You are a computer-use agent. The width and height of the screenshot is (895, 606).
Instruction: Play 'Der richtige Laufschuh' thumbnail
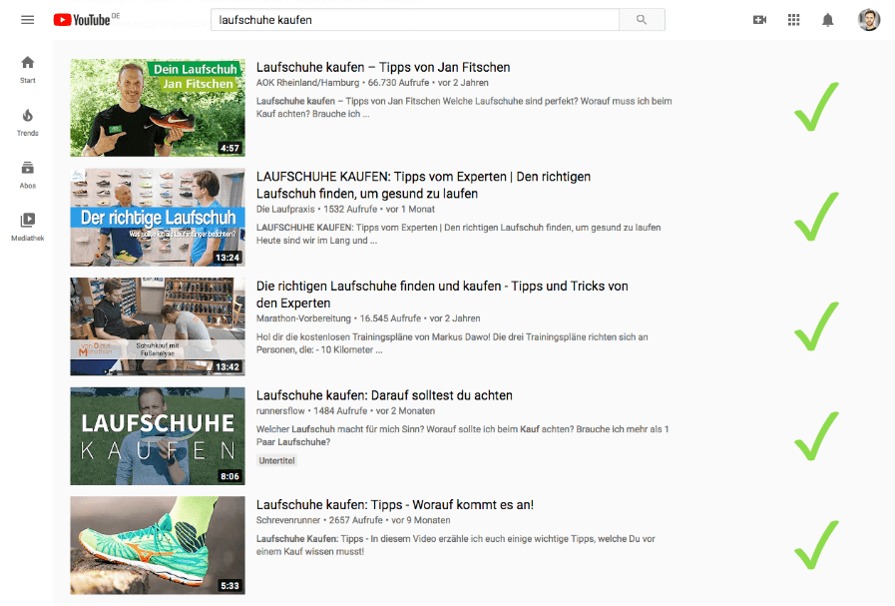pyautogui.click(x=157, y=216)
